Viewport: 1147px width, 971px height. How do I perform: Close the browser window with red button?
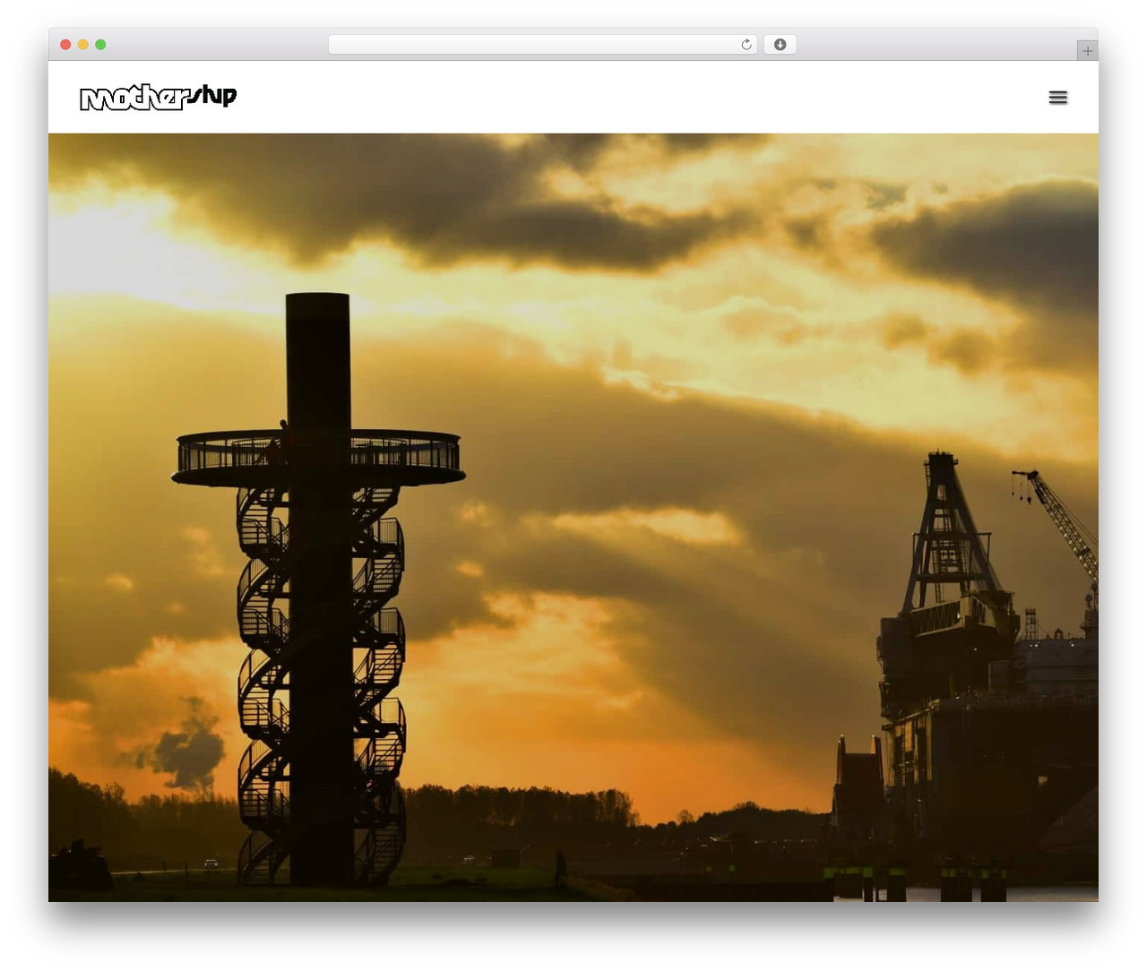tap(65, 45)
